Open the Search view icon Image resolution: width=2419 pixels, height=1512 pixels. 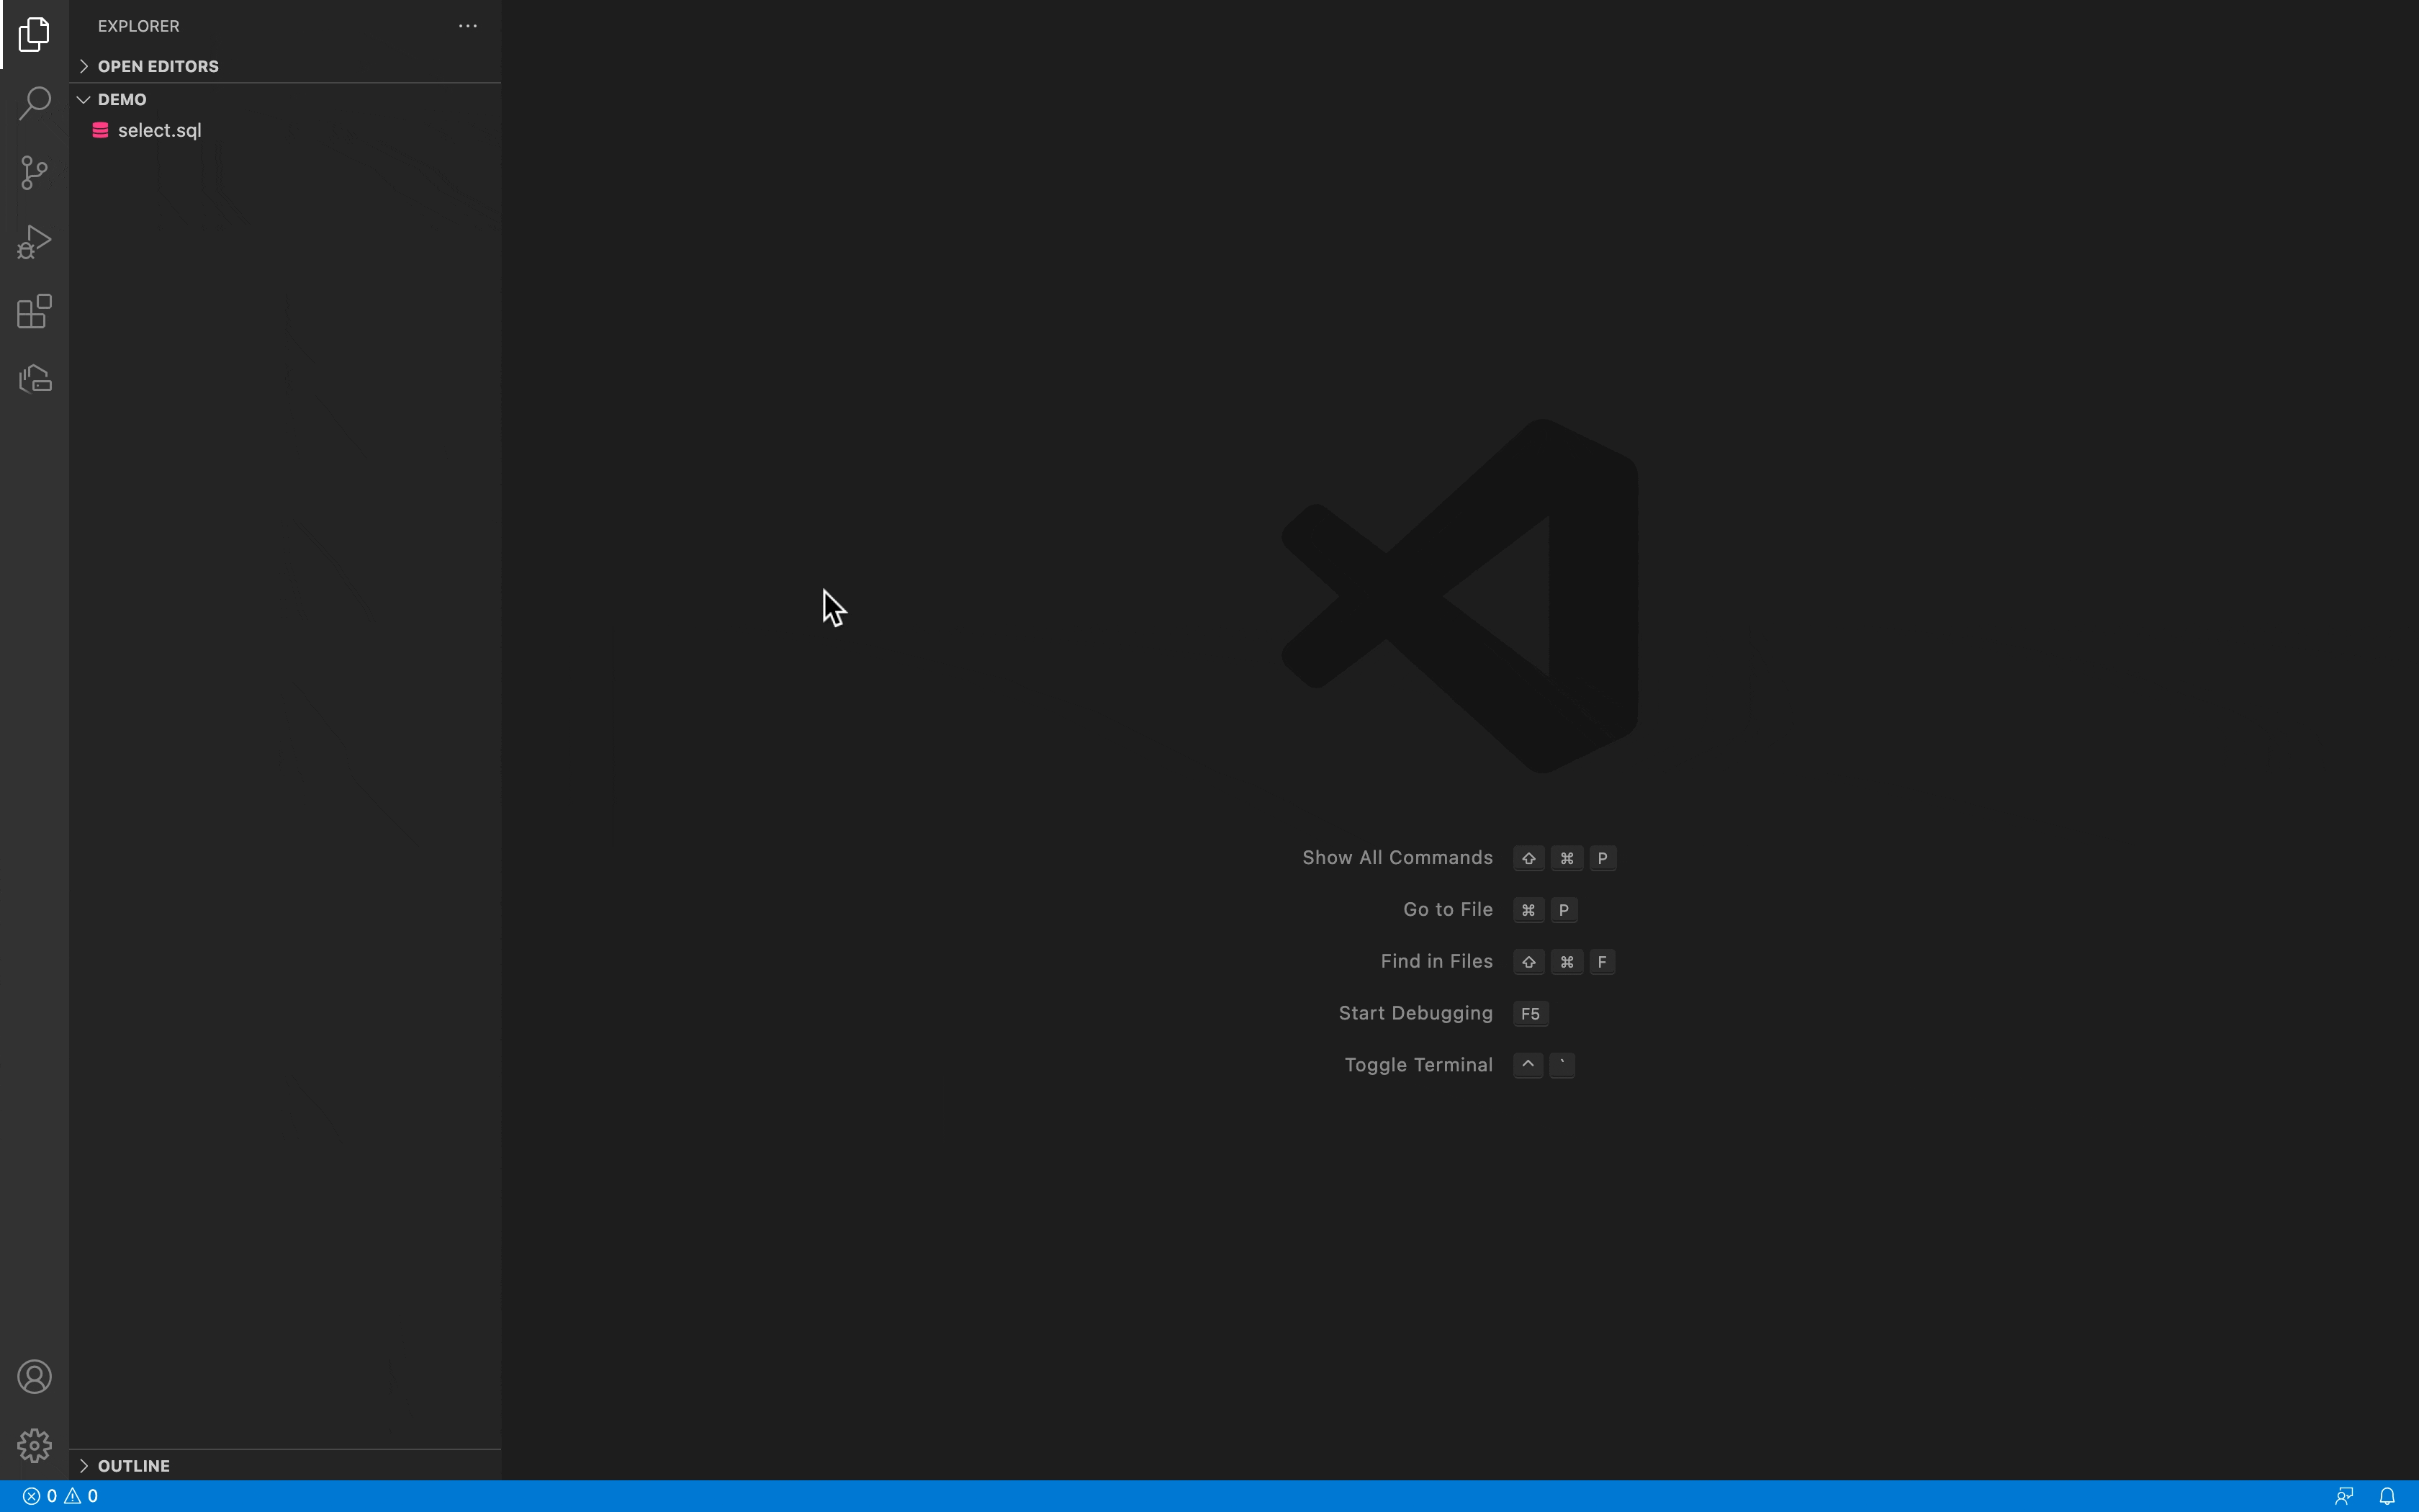[x=34, y=103]
